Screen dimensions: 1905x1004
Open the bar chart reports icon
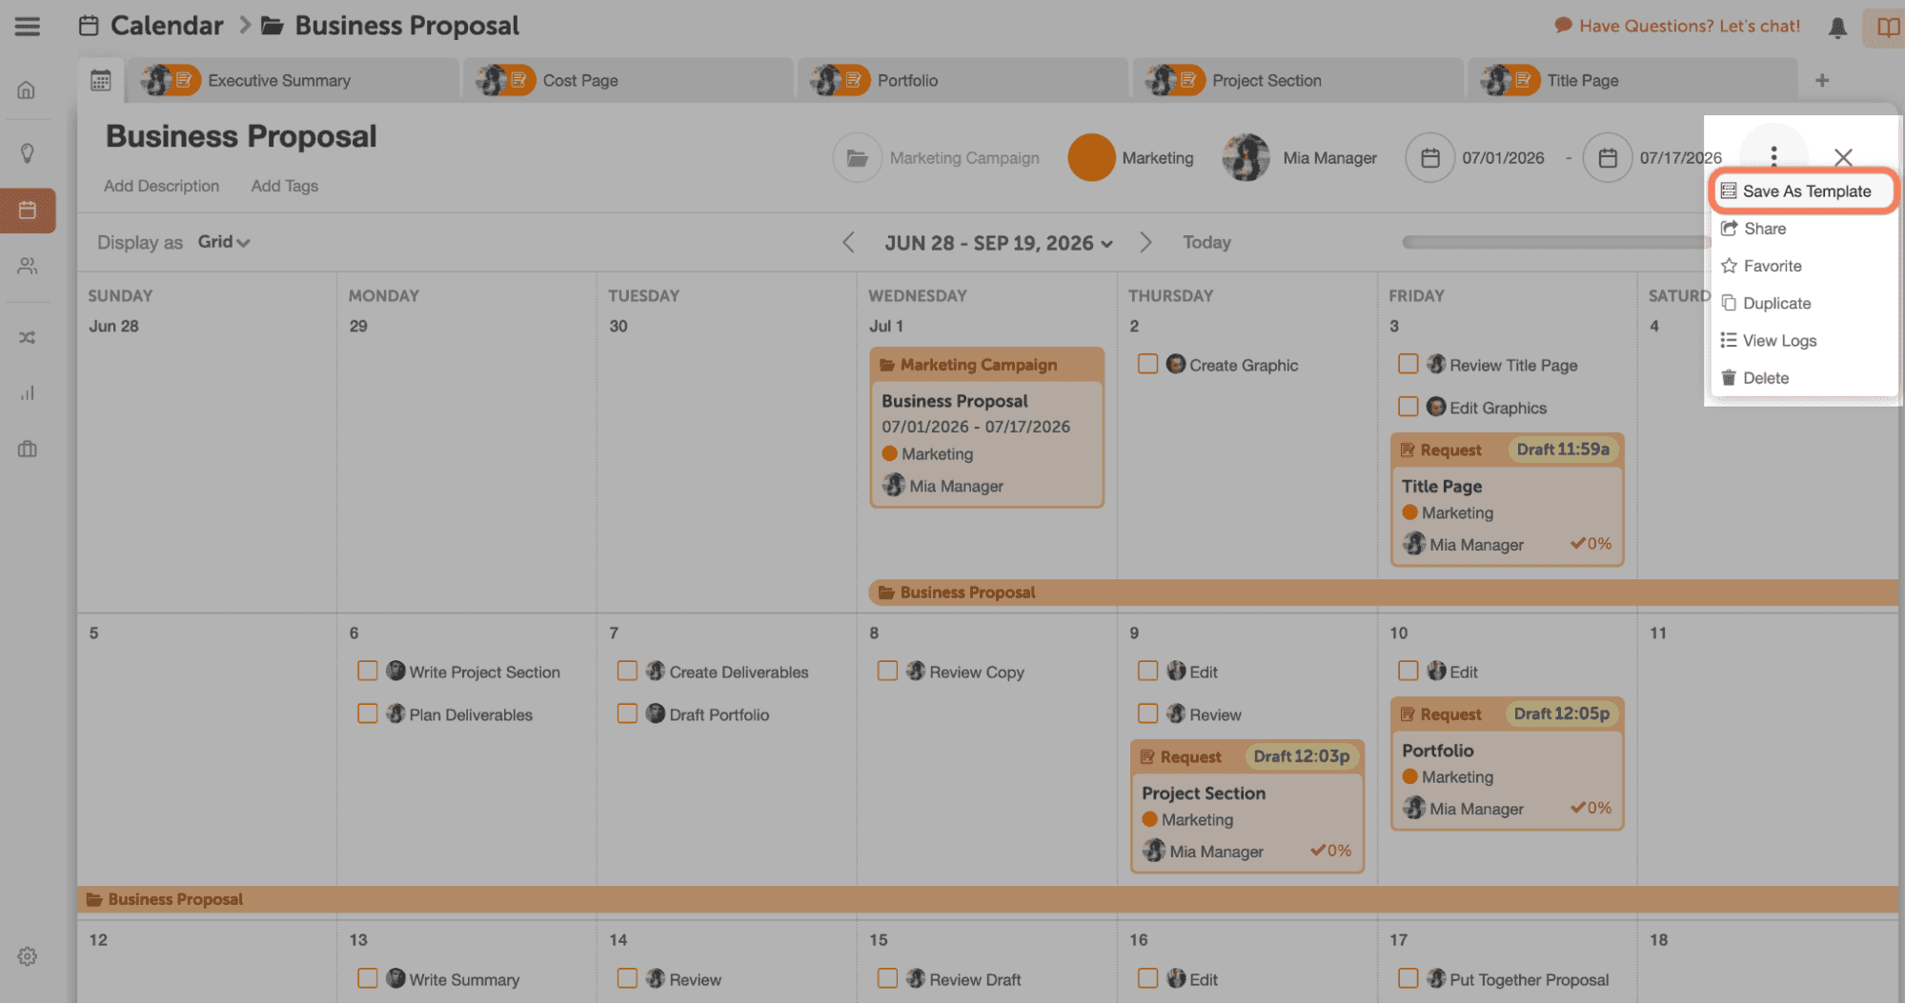[x=27, y=392]
